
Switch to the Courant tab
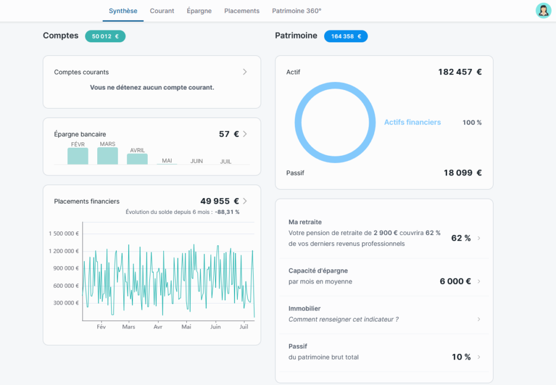162,11
